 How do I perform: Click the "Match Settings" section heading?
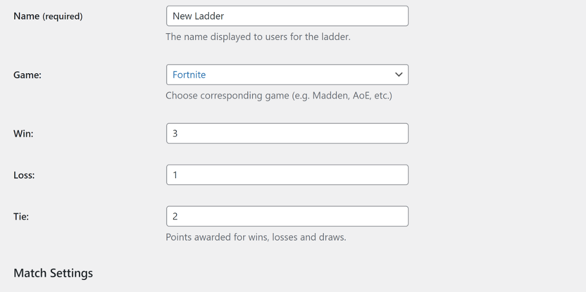(53, 273)
